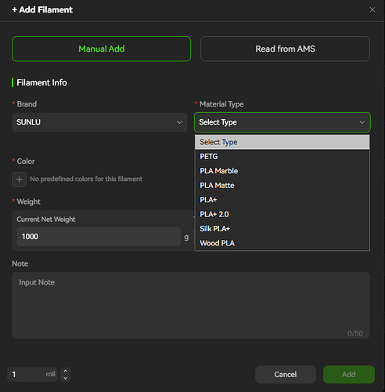
Task: Switch to Manual Add mode
Action: pyautogui.click(x=101, y=49)
